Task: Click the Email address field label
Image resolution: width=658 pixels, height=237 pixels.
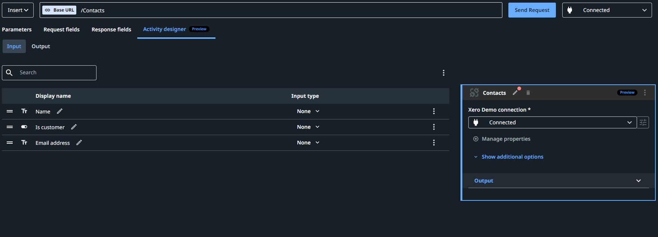Action: 53,143
